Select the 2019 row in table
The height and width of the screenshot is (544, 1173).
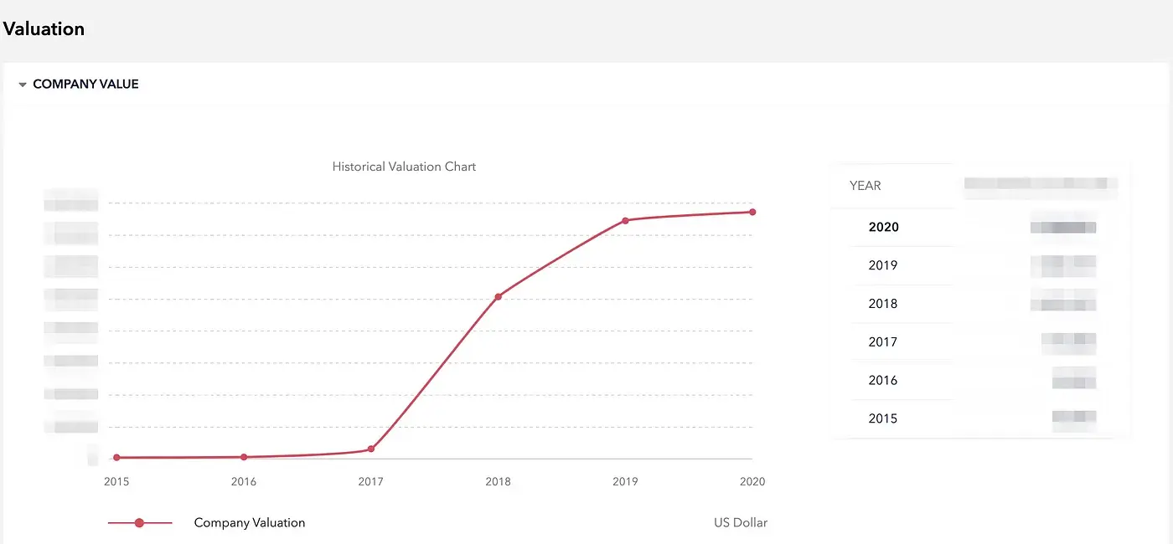pos(980,265)
